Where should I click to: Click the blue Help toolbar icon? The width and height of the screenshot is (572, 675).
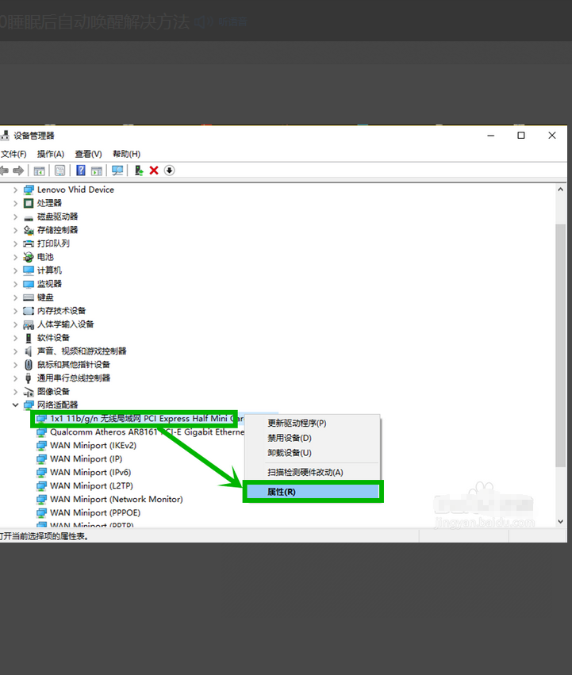[80, 171]
